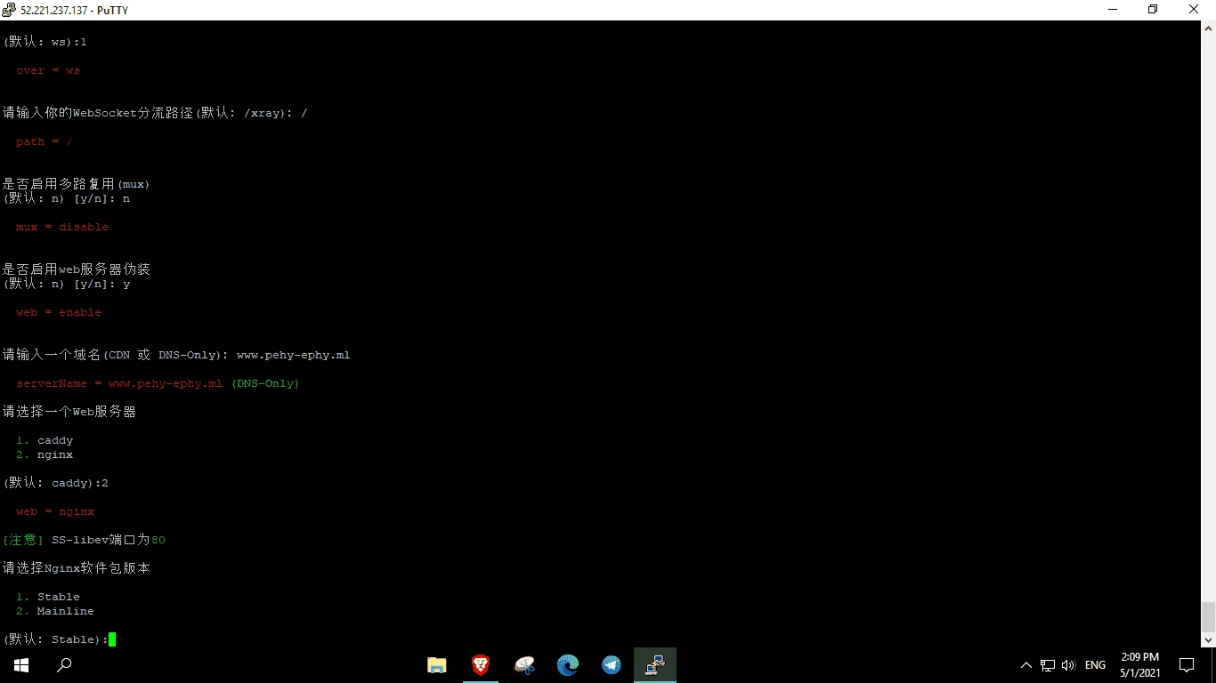This screenshot has width=1216, height=683.
Task: Show hidden system tray icons
Action: (1026, 665)
